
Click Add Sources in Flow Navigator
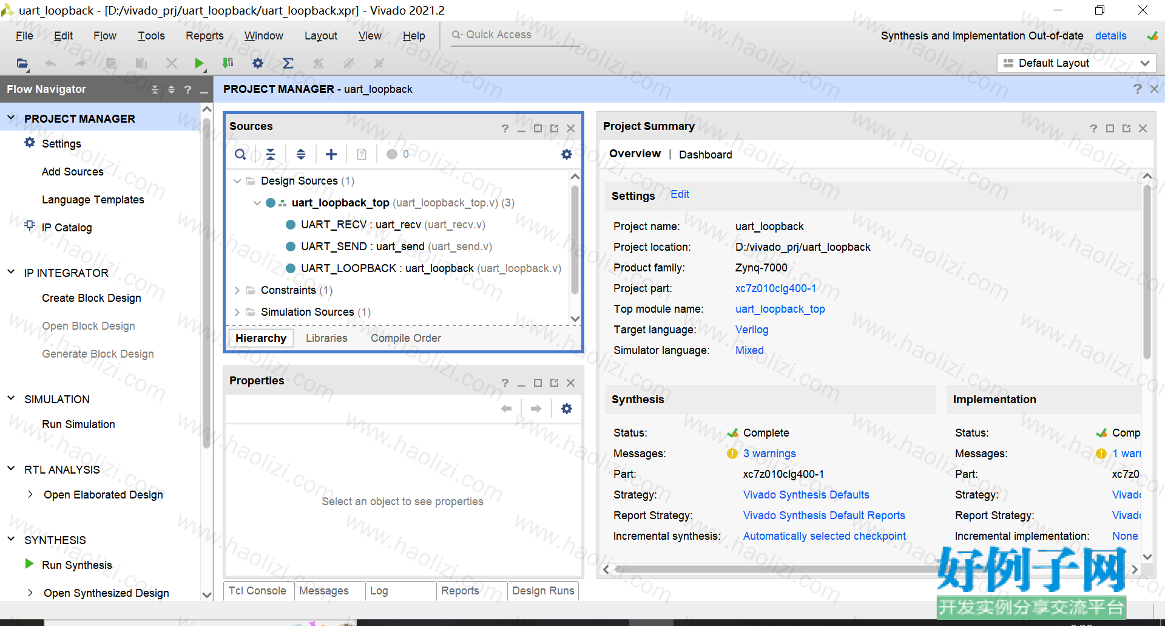[73, 172]
